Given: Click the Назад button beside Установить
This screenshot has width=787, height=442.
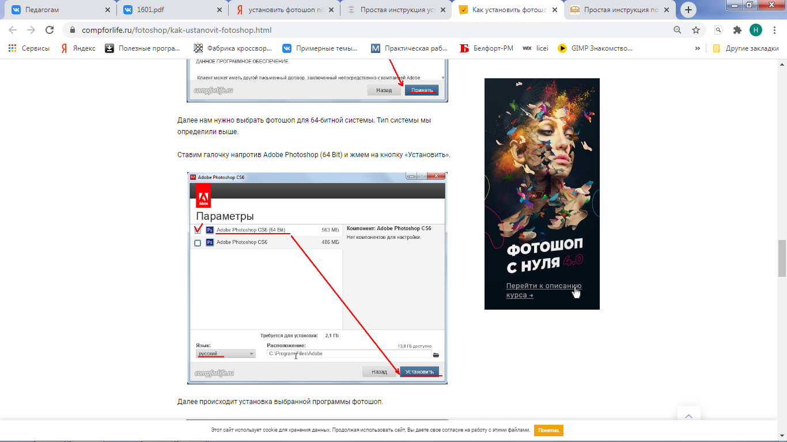Looking at the screenshot, I should pyautogui.click(x=379, y=372).
